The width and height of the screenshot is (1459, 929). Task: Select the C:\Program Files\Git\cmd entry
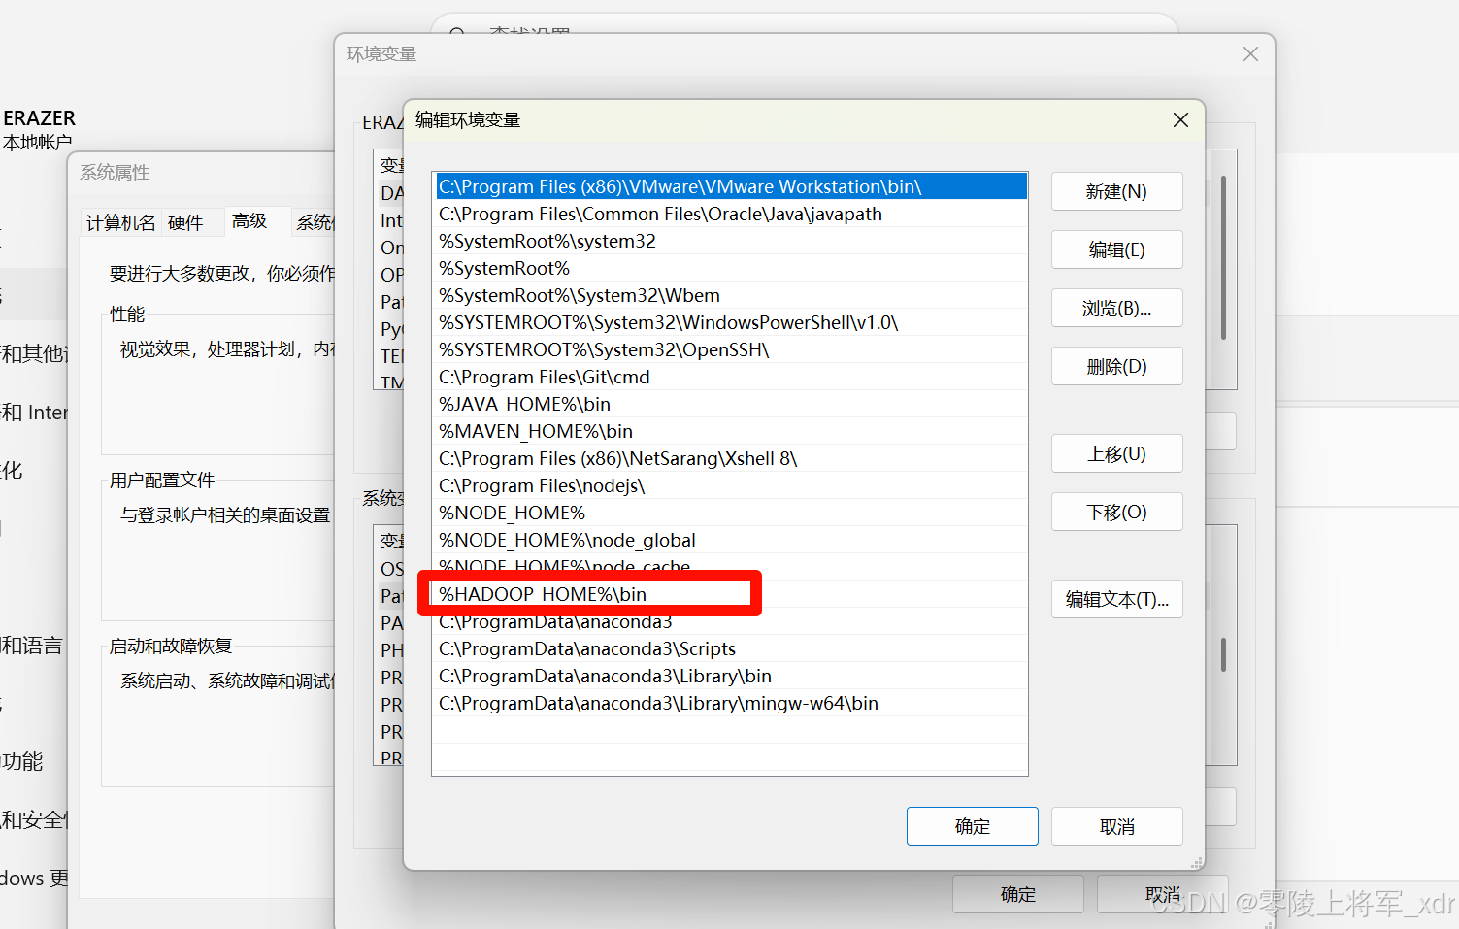(731, 377)
